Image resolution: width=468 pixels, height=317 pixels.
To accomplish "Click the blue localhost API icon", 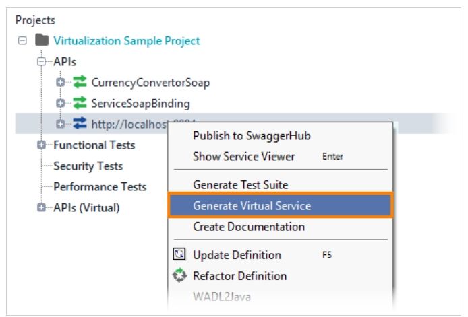I will coord(81,124).
